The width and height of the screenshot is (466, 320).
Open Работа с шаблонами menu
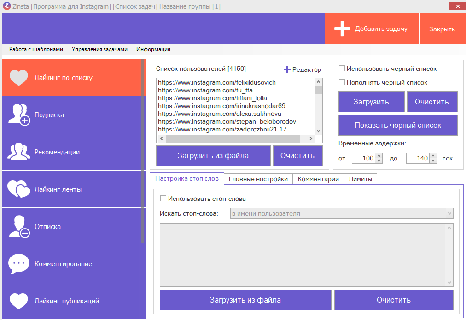36,49
